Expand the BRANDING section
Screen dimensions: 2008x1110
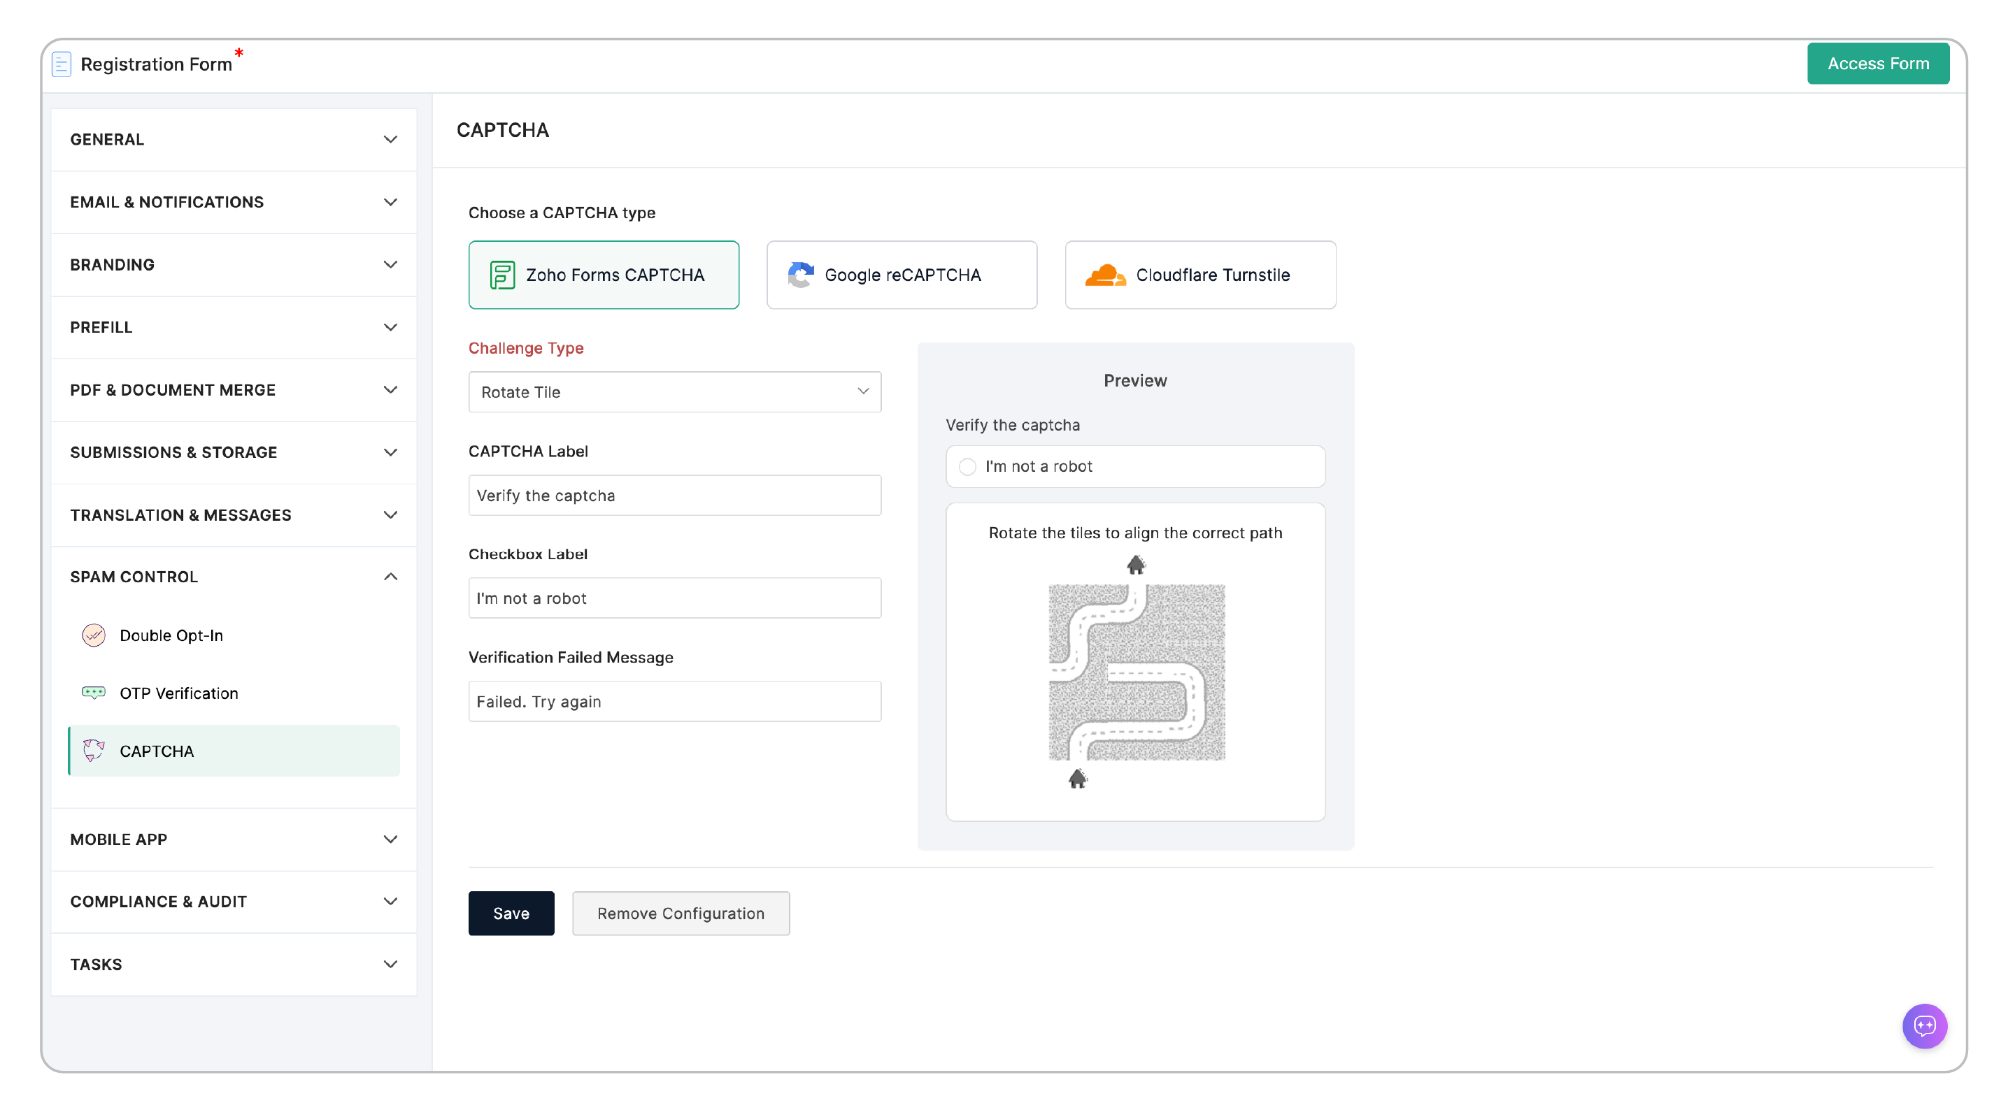coord(234,265)
